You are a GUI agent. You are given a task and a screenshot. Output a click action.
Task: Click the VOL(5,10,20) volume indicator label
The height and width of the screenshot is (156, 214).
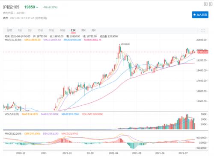pos(12,114)
